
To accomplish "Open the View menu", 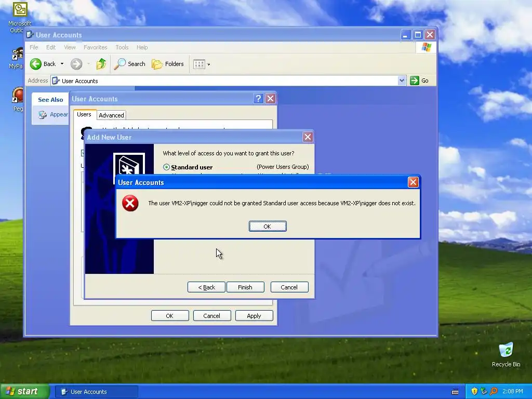I will [70, 47].
